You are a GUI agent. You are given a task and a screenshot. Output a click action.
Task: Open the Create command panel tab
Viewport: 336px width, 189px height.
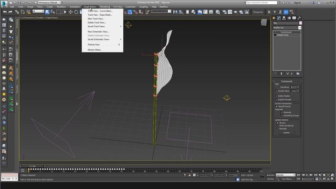[274, 18]
